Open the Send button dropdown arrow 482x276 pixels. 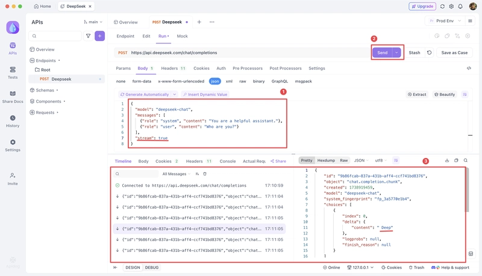pos(396,52)
